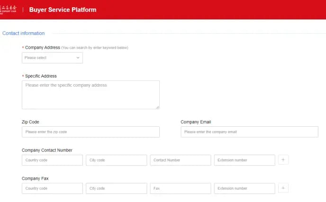
Task: Expand the Company Address chevron arrow
Action: coord(78,58)
